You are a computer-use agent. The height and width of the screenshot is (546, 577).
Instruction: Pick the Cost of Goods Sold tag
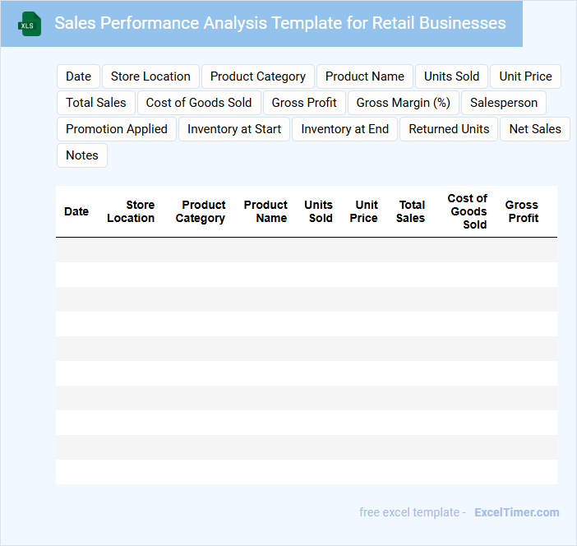coord(199,103)
